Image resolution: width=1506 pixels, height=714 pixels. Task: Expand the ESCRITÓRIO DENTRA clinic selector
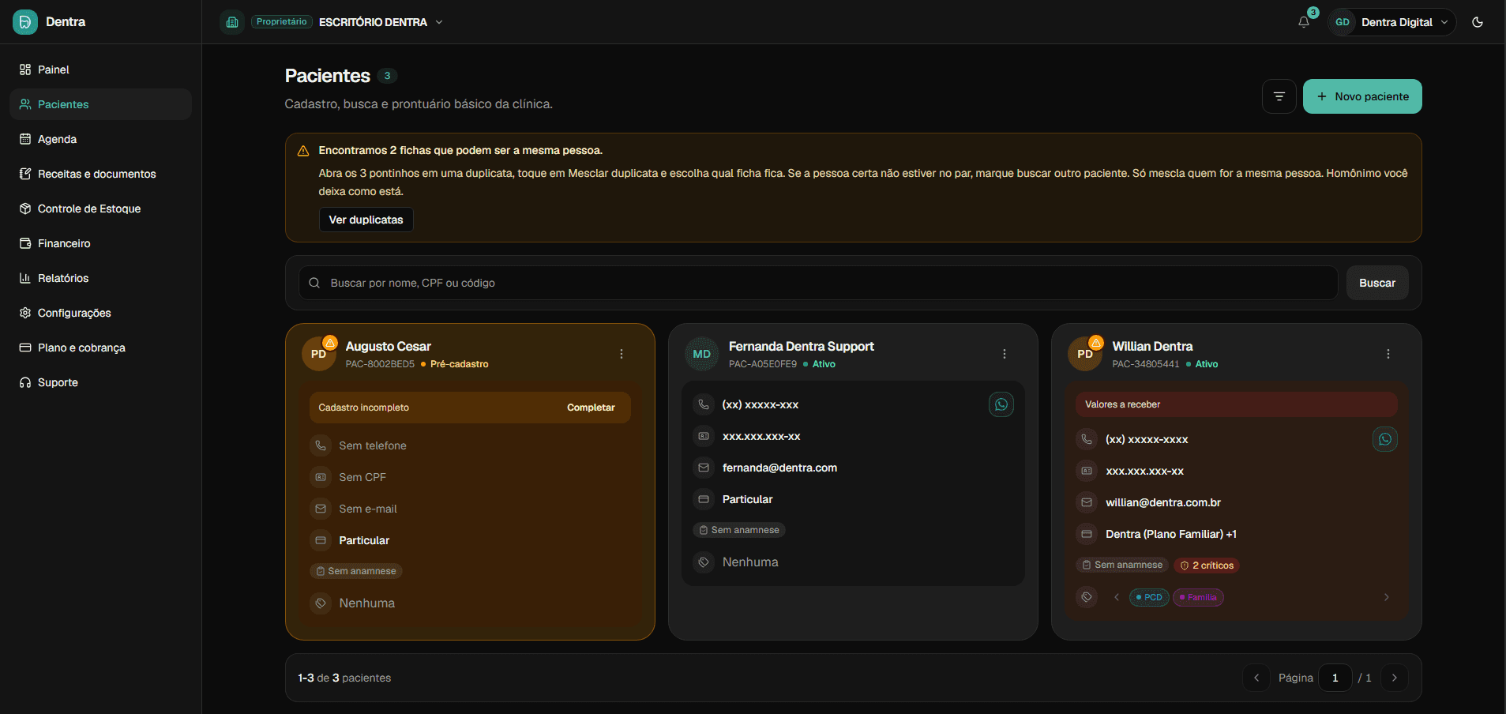point(381,22)
